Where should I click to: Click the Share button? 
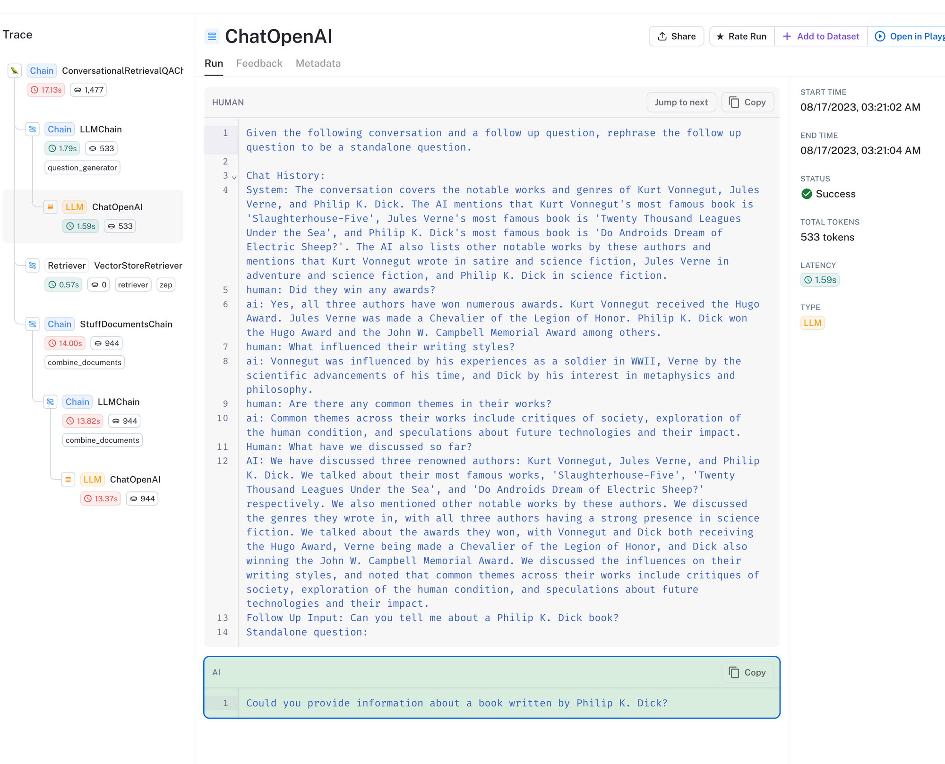676,36
